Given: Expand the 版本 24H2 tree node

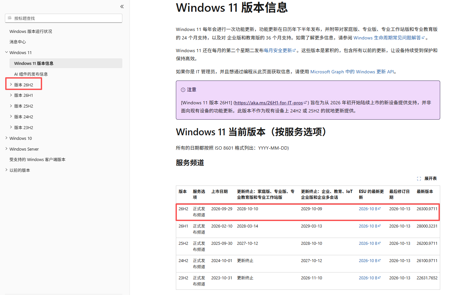Looking at the screenshot, I should coord(11,117).
